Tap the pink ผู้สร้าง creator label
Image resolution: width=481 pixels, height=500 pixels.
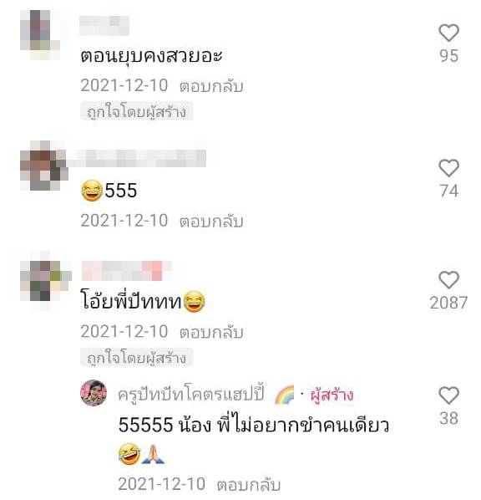332,395
